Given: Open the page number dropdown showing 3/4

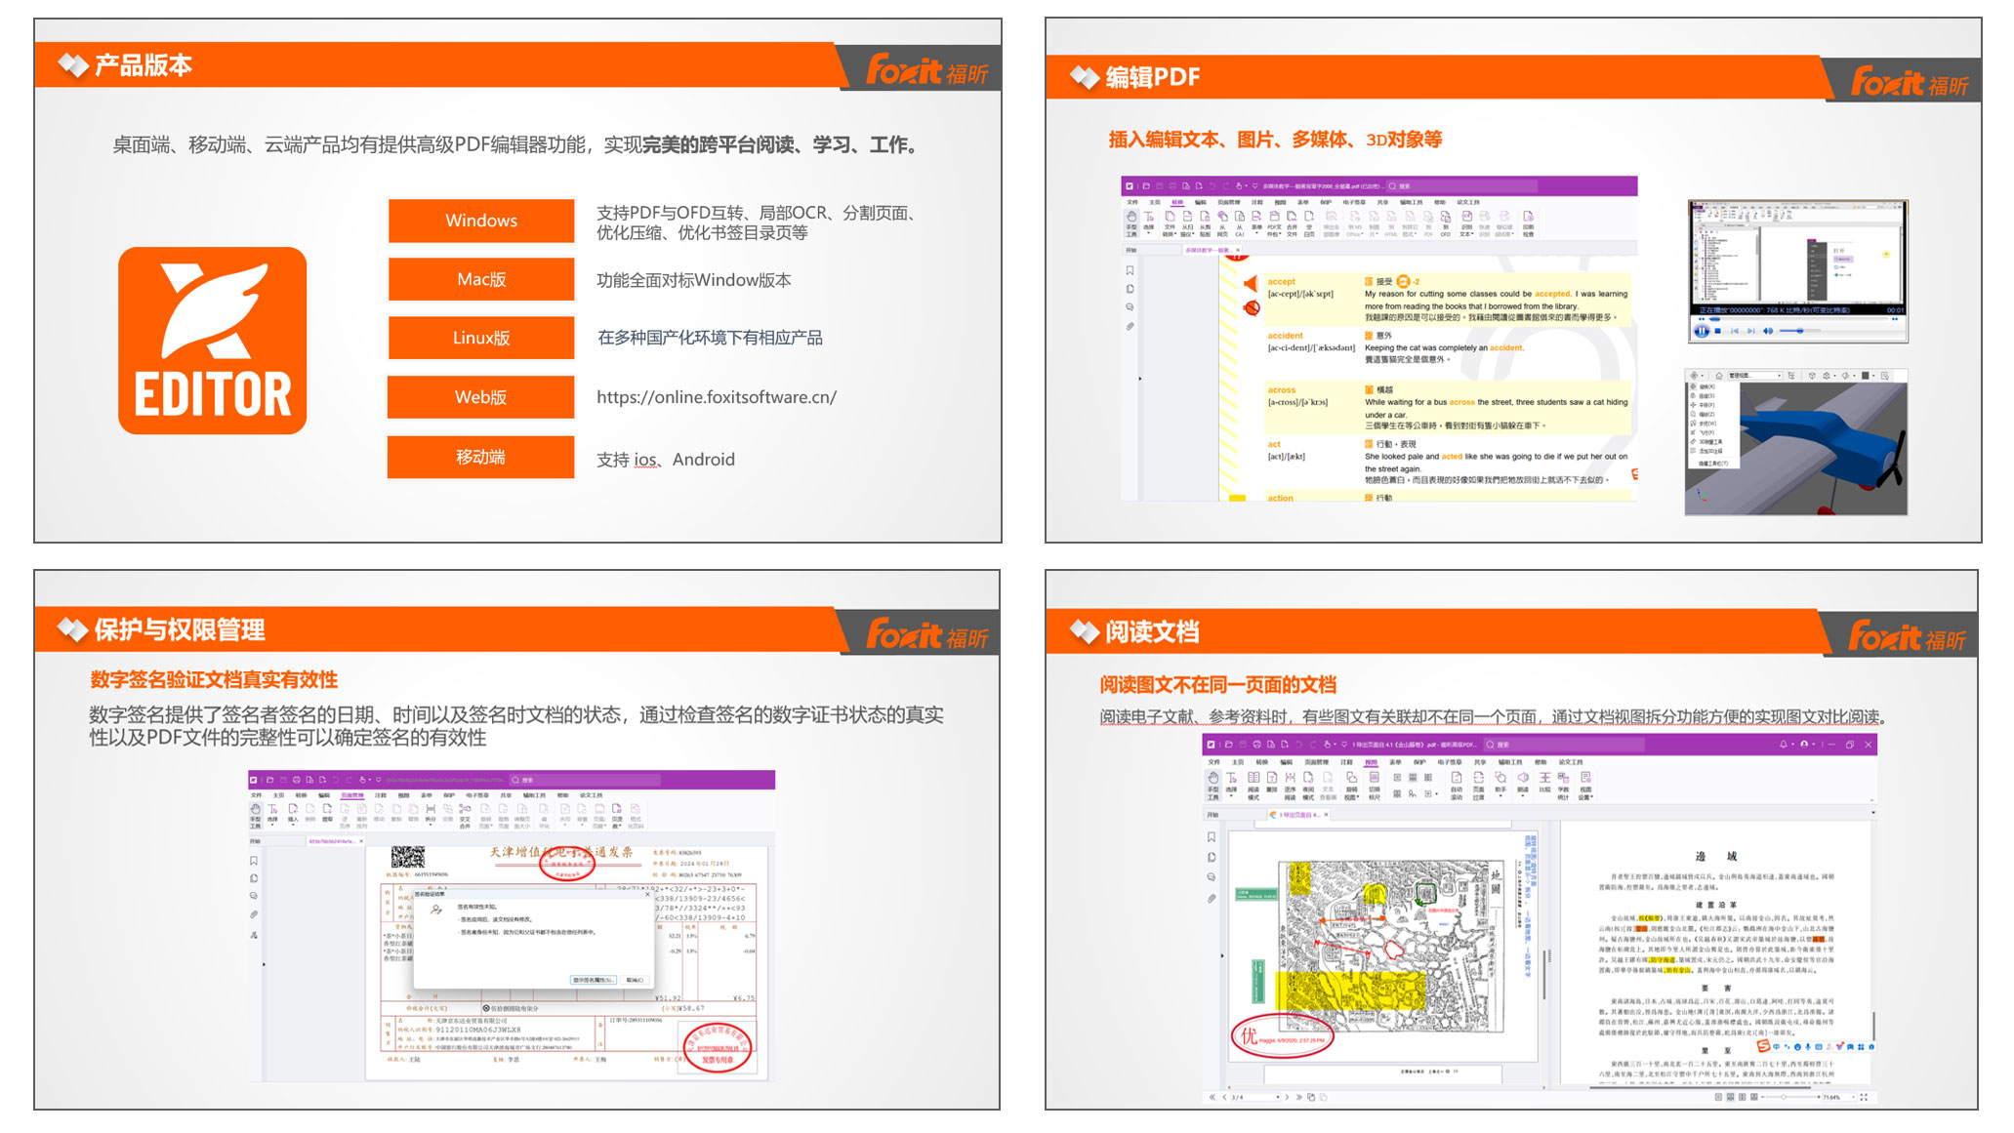Looking at the screenshot, I should point(1277,1097).
